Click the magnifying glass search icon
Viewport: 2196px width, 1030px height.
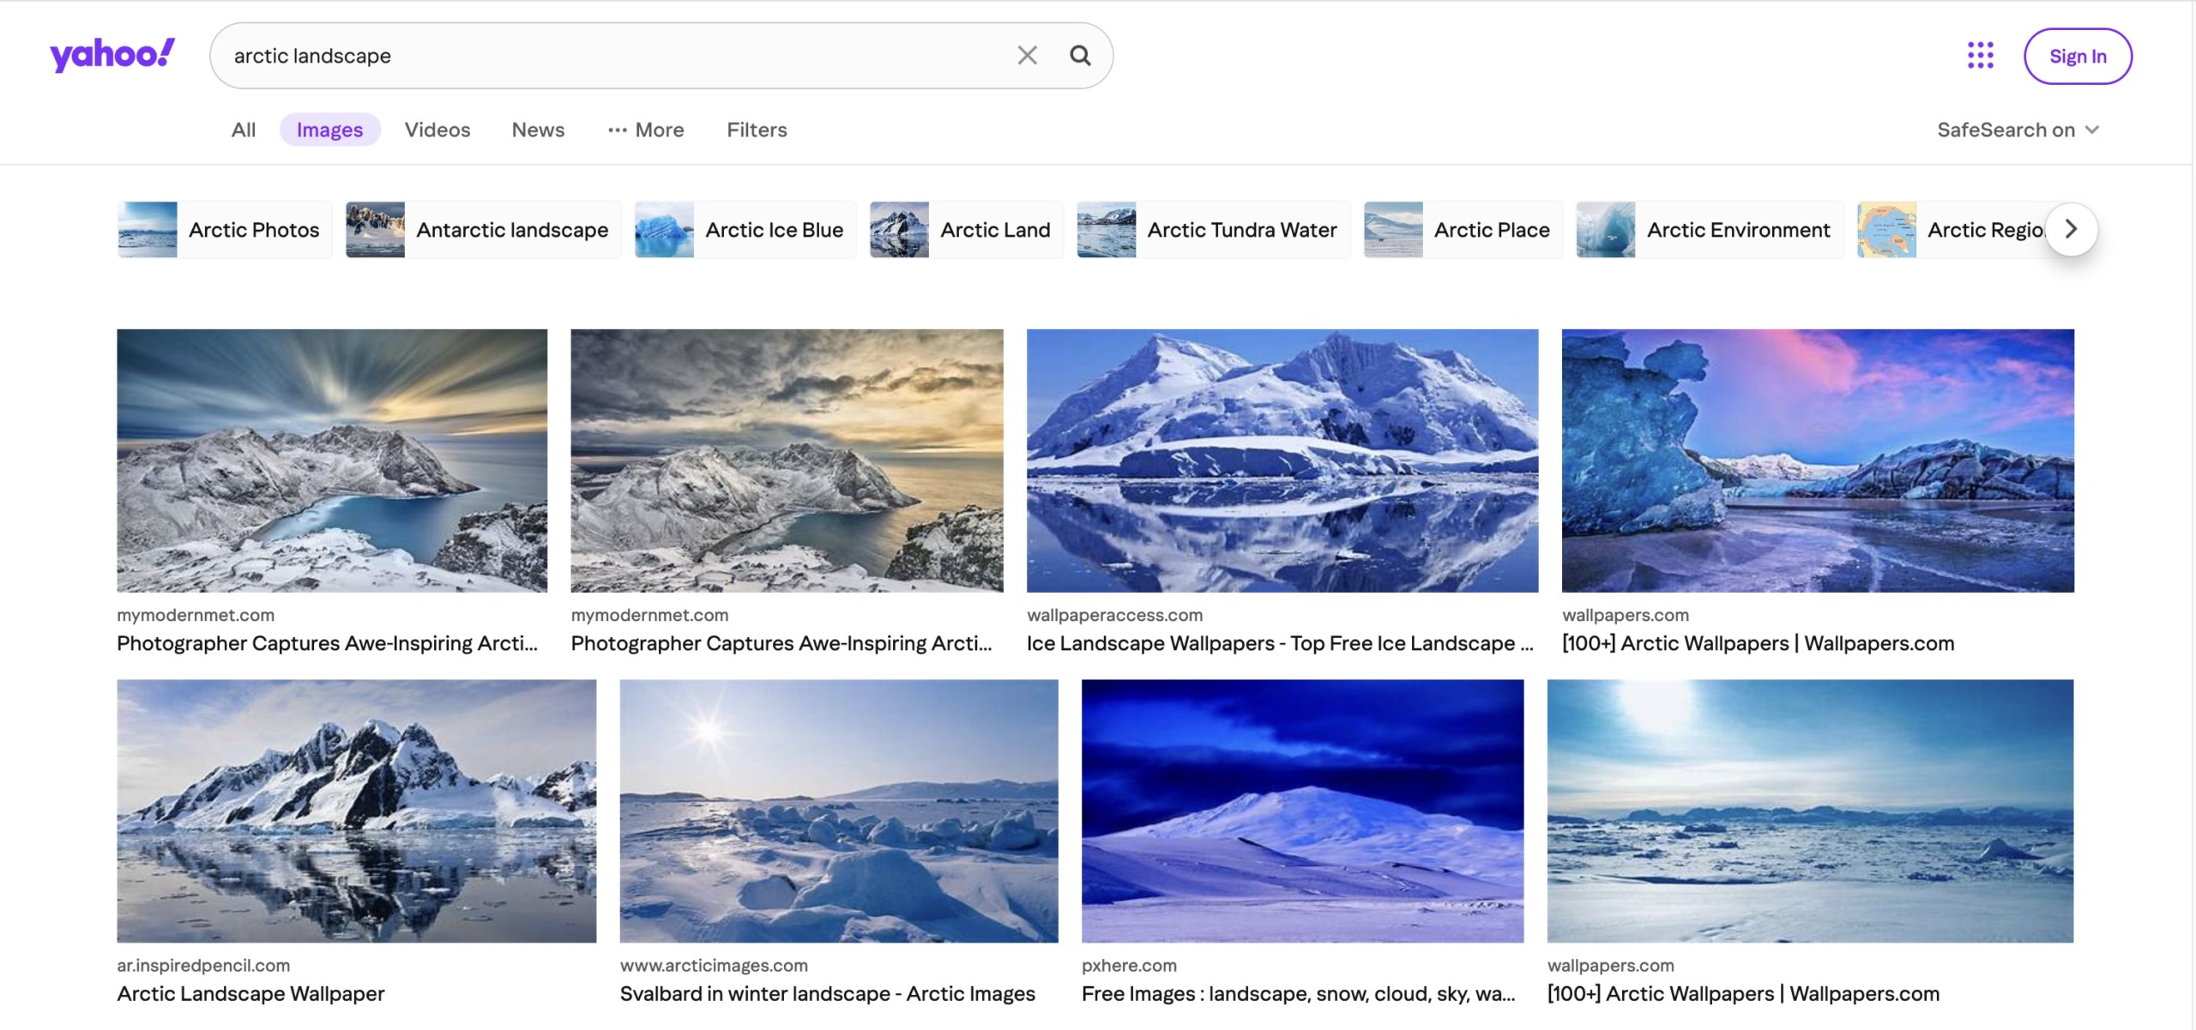[x=1080, y=56]
